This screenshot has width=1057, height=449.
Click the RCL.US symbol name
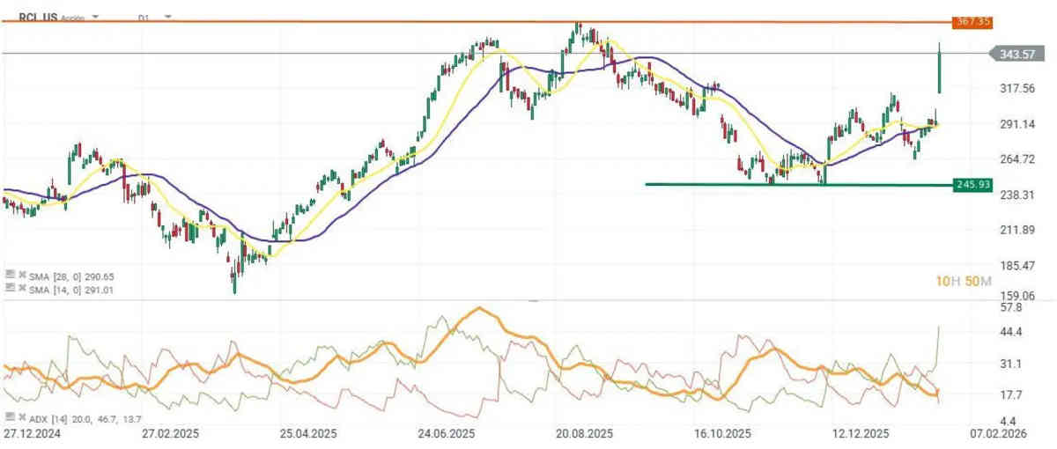click(36, 17)
